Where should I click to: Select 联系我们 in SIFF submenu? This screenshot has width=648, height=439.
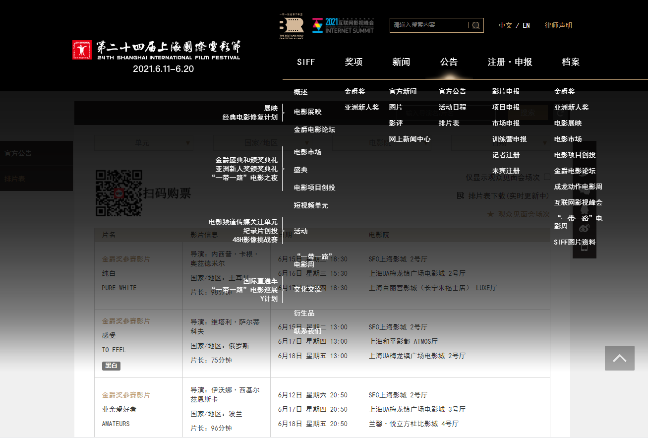coord(307,331)
